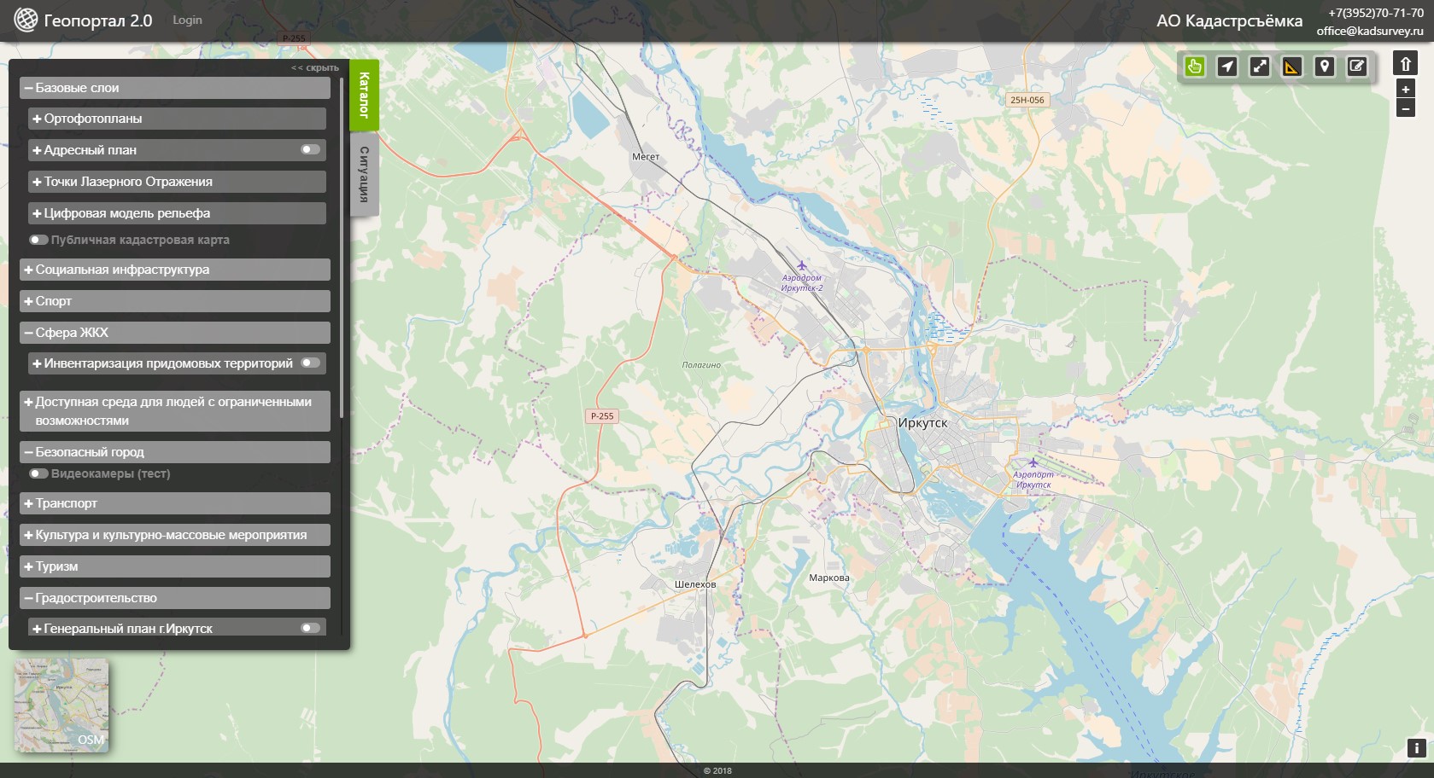Zoom out with the minus button
The width and height of the screenshot is (1434, 778).
[x=1405, y=108]
